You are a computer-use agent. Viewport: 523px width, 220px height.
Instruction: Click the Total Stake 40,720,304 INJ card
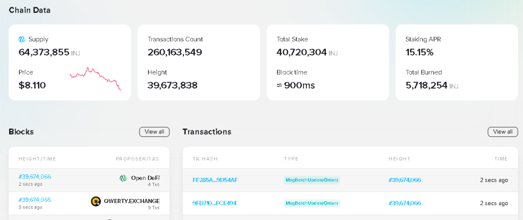pos(328,63)
